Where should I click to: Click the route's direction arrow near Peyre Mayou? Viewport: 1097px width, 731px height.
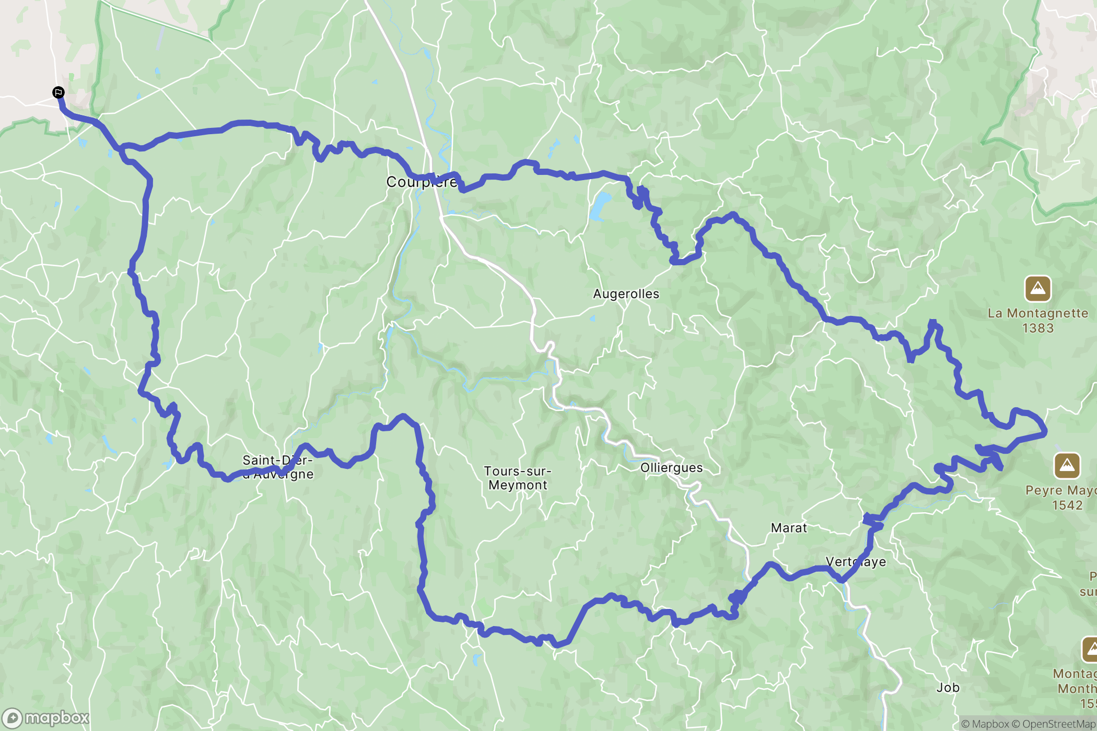(993, 461)
